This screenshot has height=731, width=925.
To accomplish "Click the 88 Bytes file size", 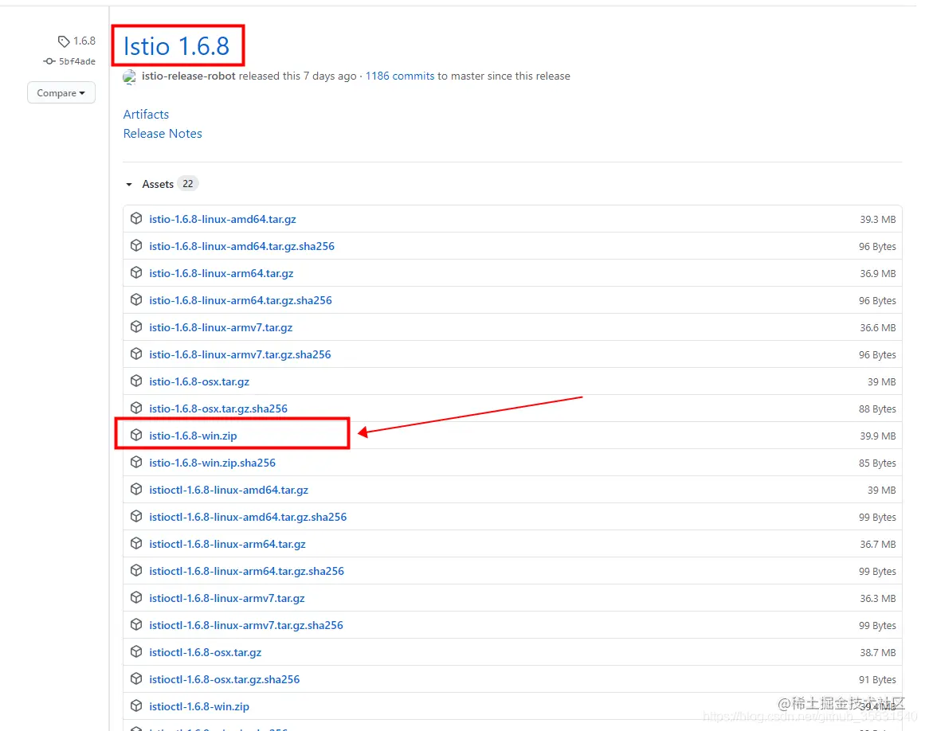I will coord(877,409).
